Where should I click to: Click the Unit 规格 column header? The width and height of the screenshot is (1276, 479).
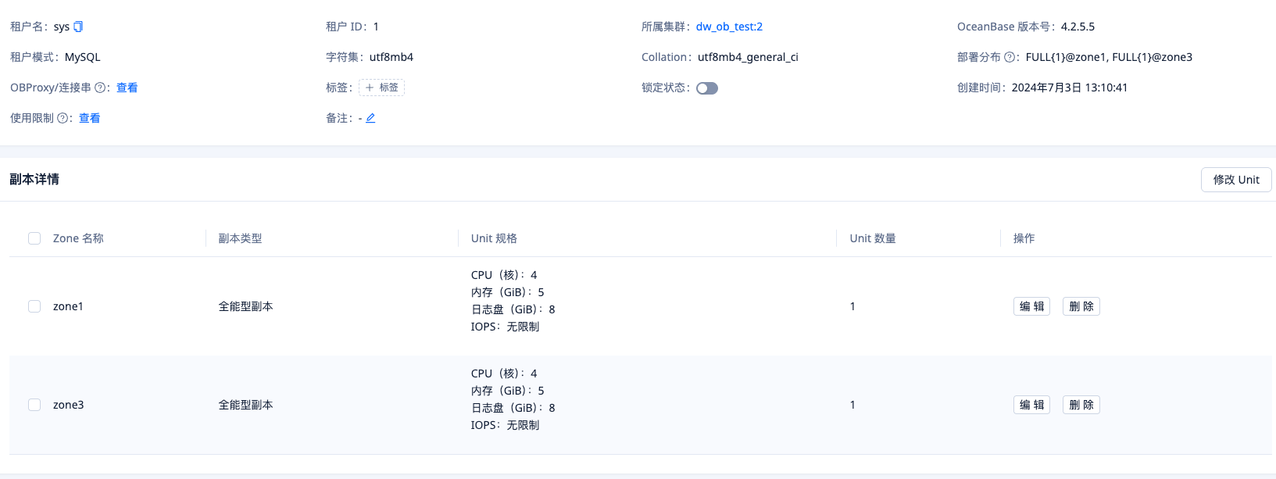coord(494,238)
